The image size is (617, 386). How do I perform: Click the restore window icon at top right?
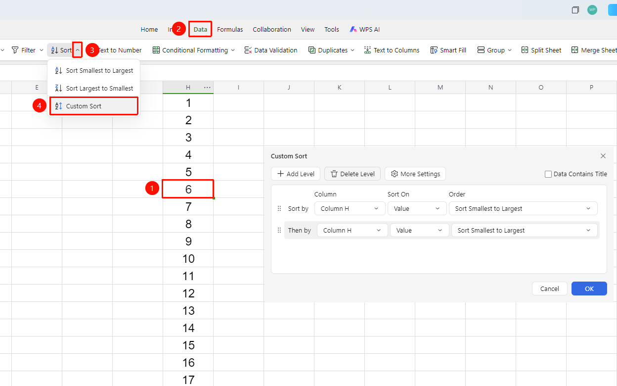(575, 10)
